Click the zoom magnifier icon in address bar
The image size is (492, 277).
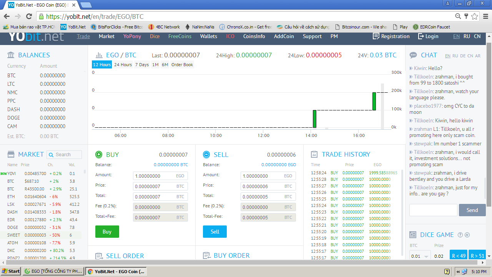tap(458, 16)
